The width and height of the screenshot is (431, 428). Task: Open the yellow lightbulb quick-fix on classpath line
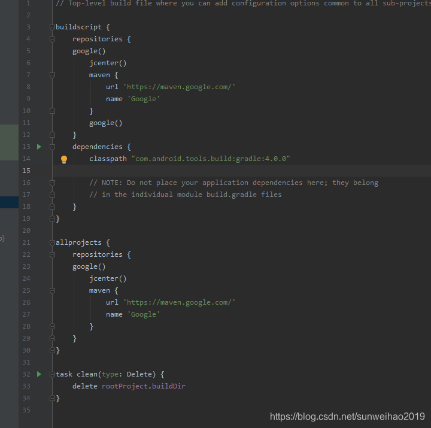[64, 159]
